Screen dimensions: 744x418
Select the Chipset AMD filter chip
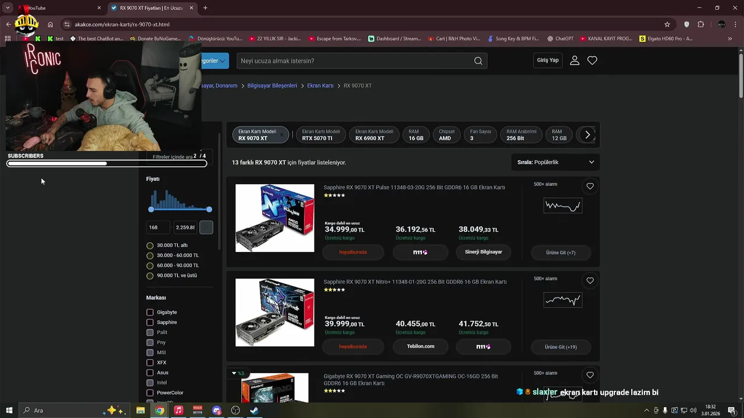pyautogui.click(x=446, y=135)
